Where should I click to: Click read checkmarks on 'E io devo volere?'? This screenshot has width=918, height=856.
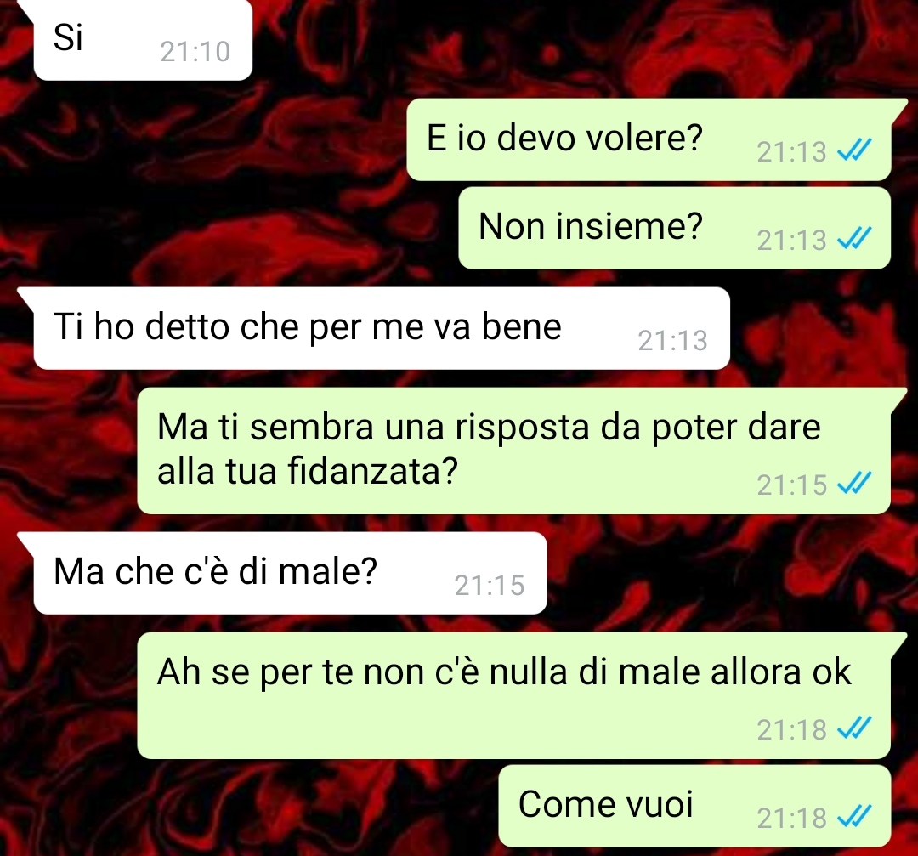pos(854,150)
